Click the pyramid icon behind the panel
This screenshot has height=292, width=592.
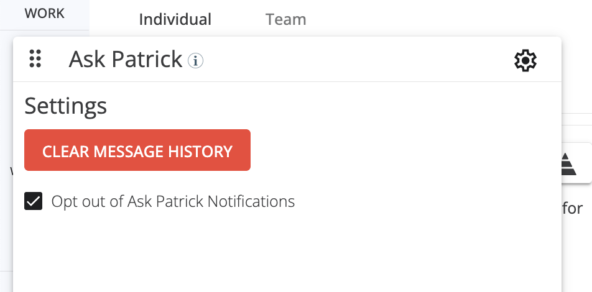[568, 164]
